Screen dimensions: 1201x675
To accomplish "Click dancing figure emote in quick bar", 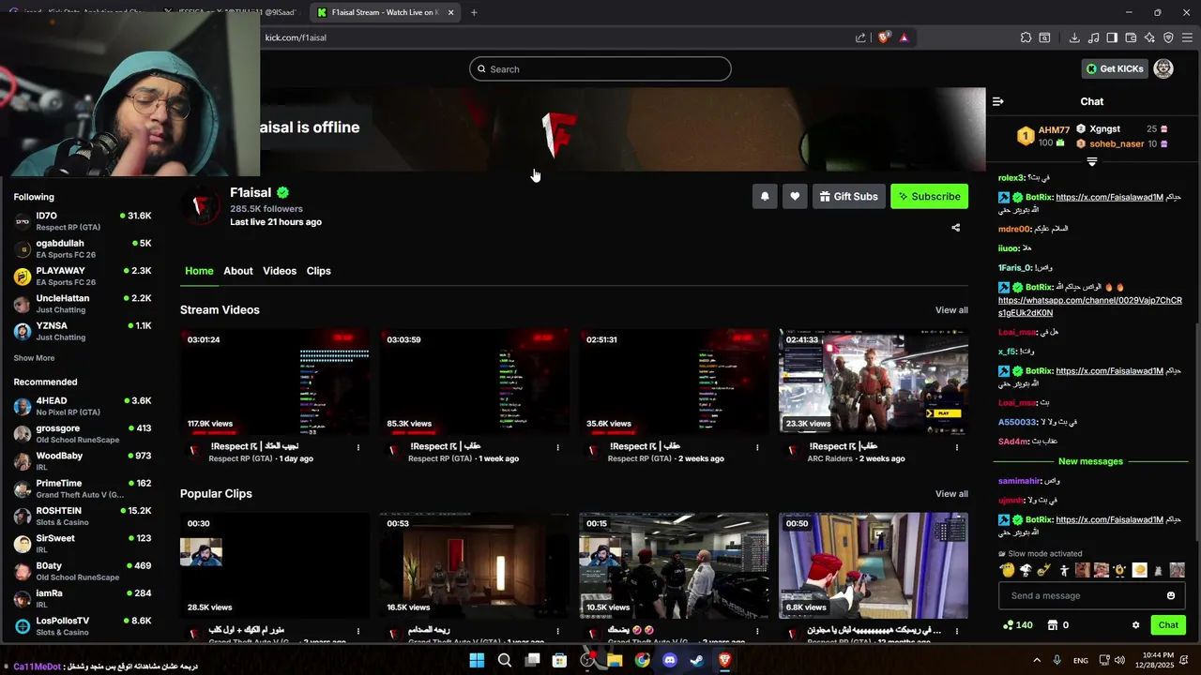I will [1064, 570].
